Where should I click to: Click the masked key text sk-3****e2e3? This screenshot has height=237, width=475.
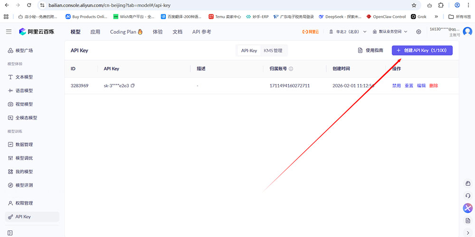(116, 85)
